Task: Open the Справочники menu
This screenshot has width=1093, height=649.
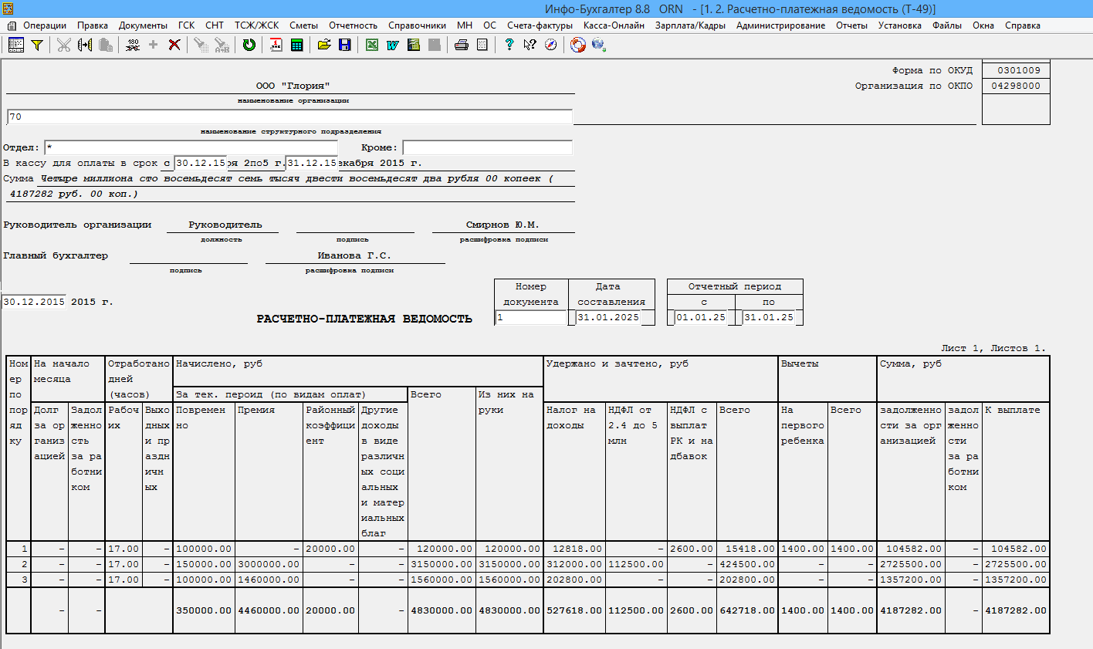Action: [418, 25]
